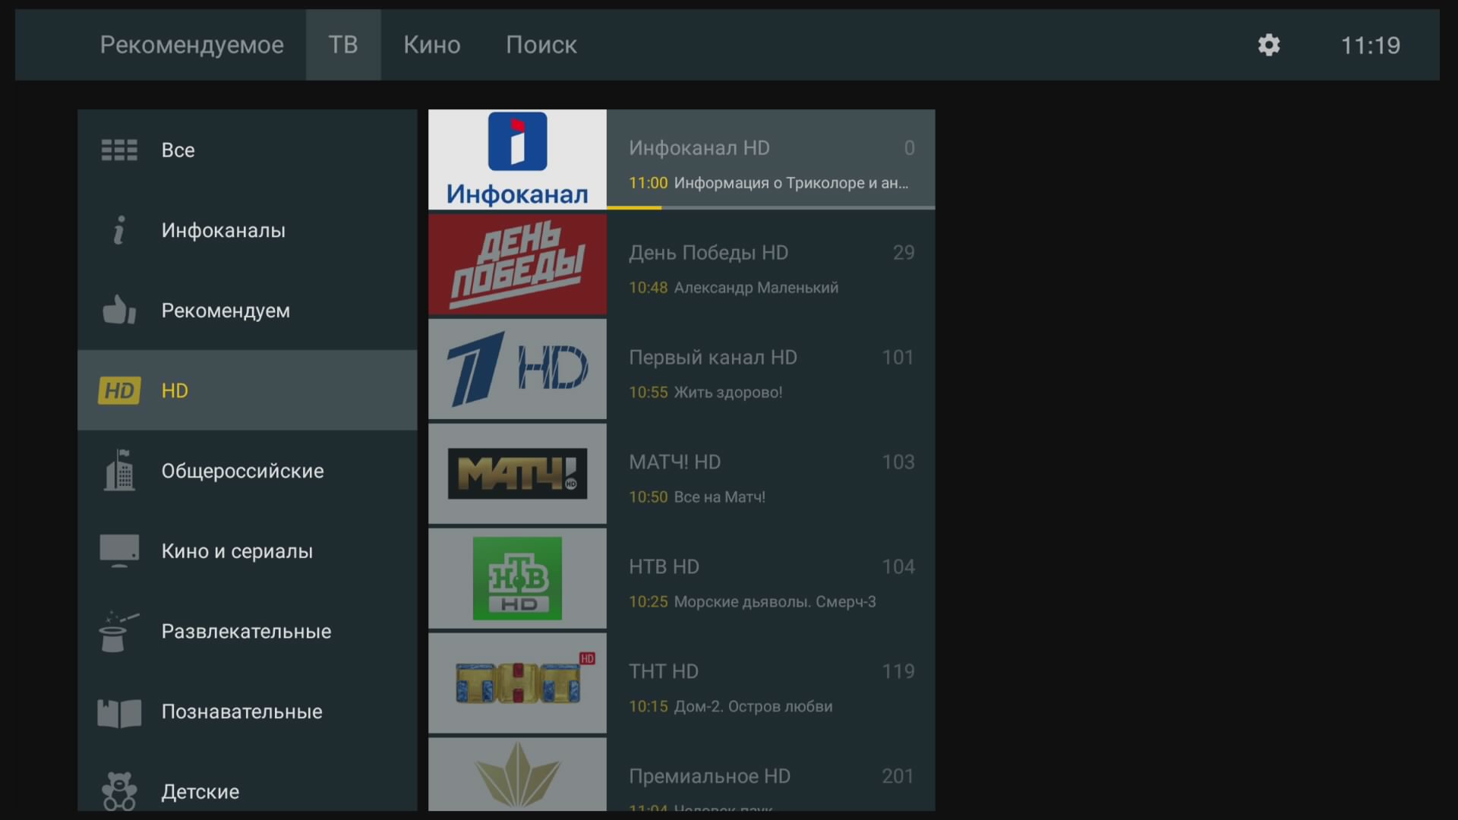This screenshot has height=820, width=1458.
Task: Click the yellow HD badge icon
Action: pos(119,390)
